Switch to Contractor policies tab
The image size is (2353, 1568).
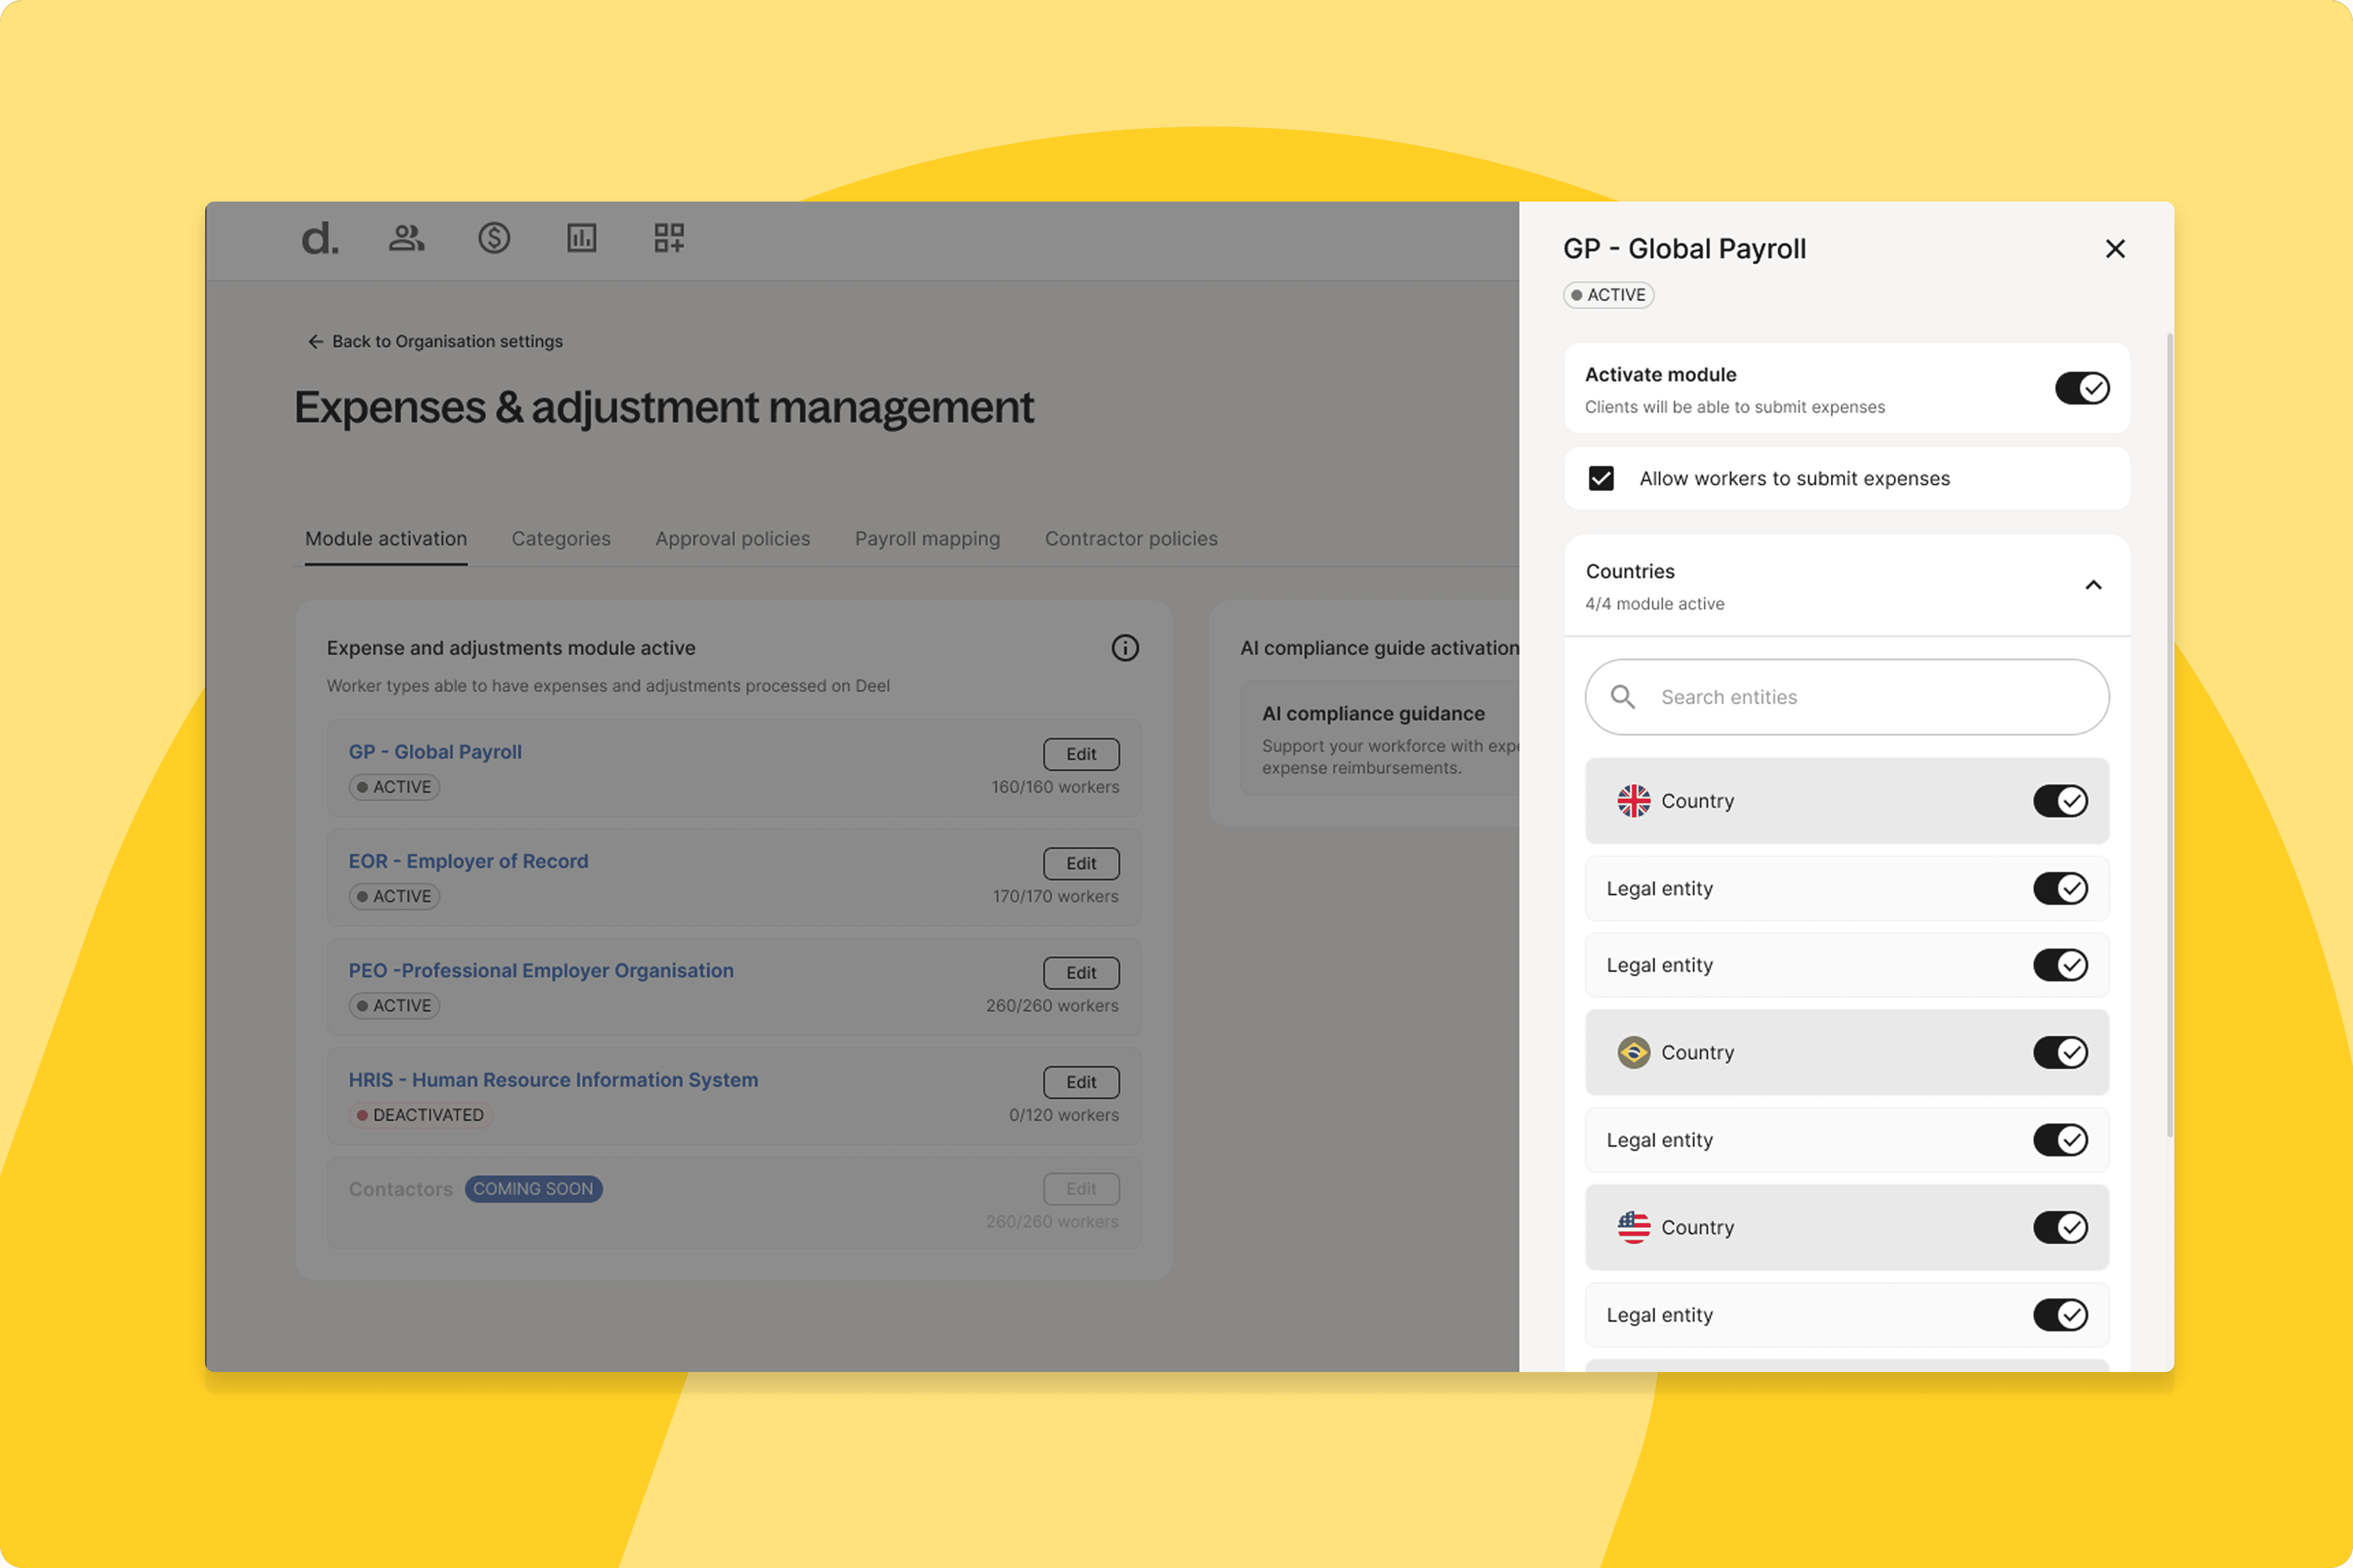click(1131, 539)
